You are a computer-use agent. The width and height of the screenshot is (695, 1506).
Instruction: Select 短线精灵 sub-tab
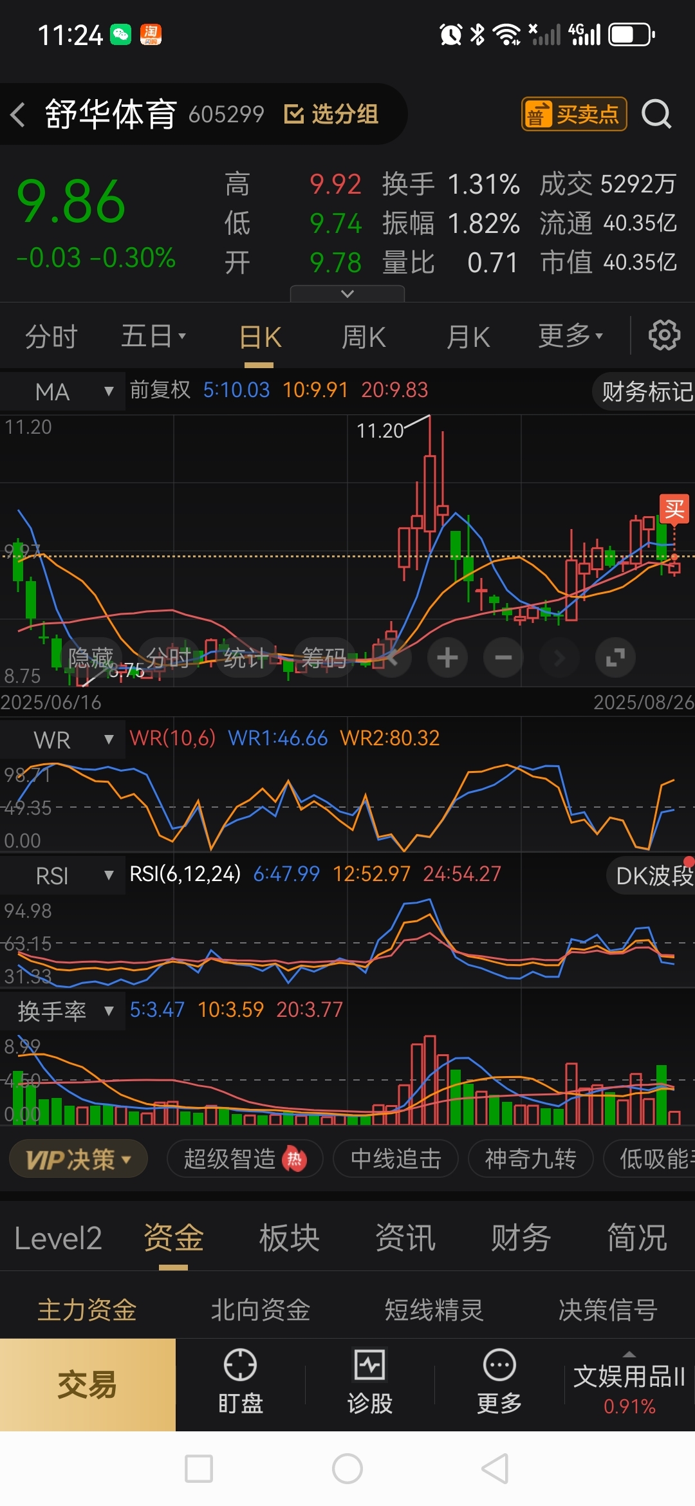click(434, 1310)
